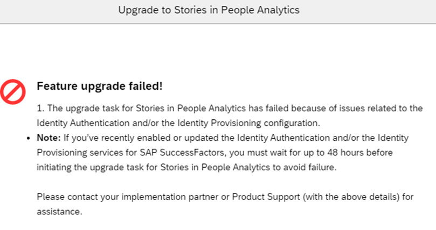This screenshot has height=230, width=436.
Task: Click the final word assistance.
Action: click(x=59, y=211)
